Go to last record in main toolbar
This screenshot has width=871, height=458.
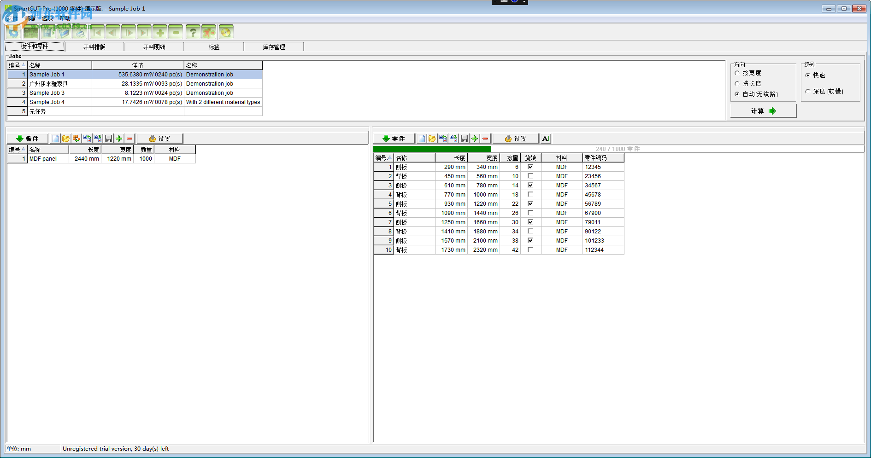tap(144, 32)
